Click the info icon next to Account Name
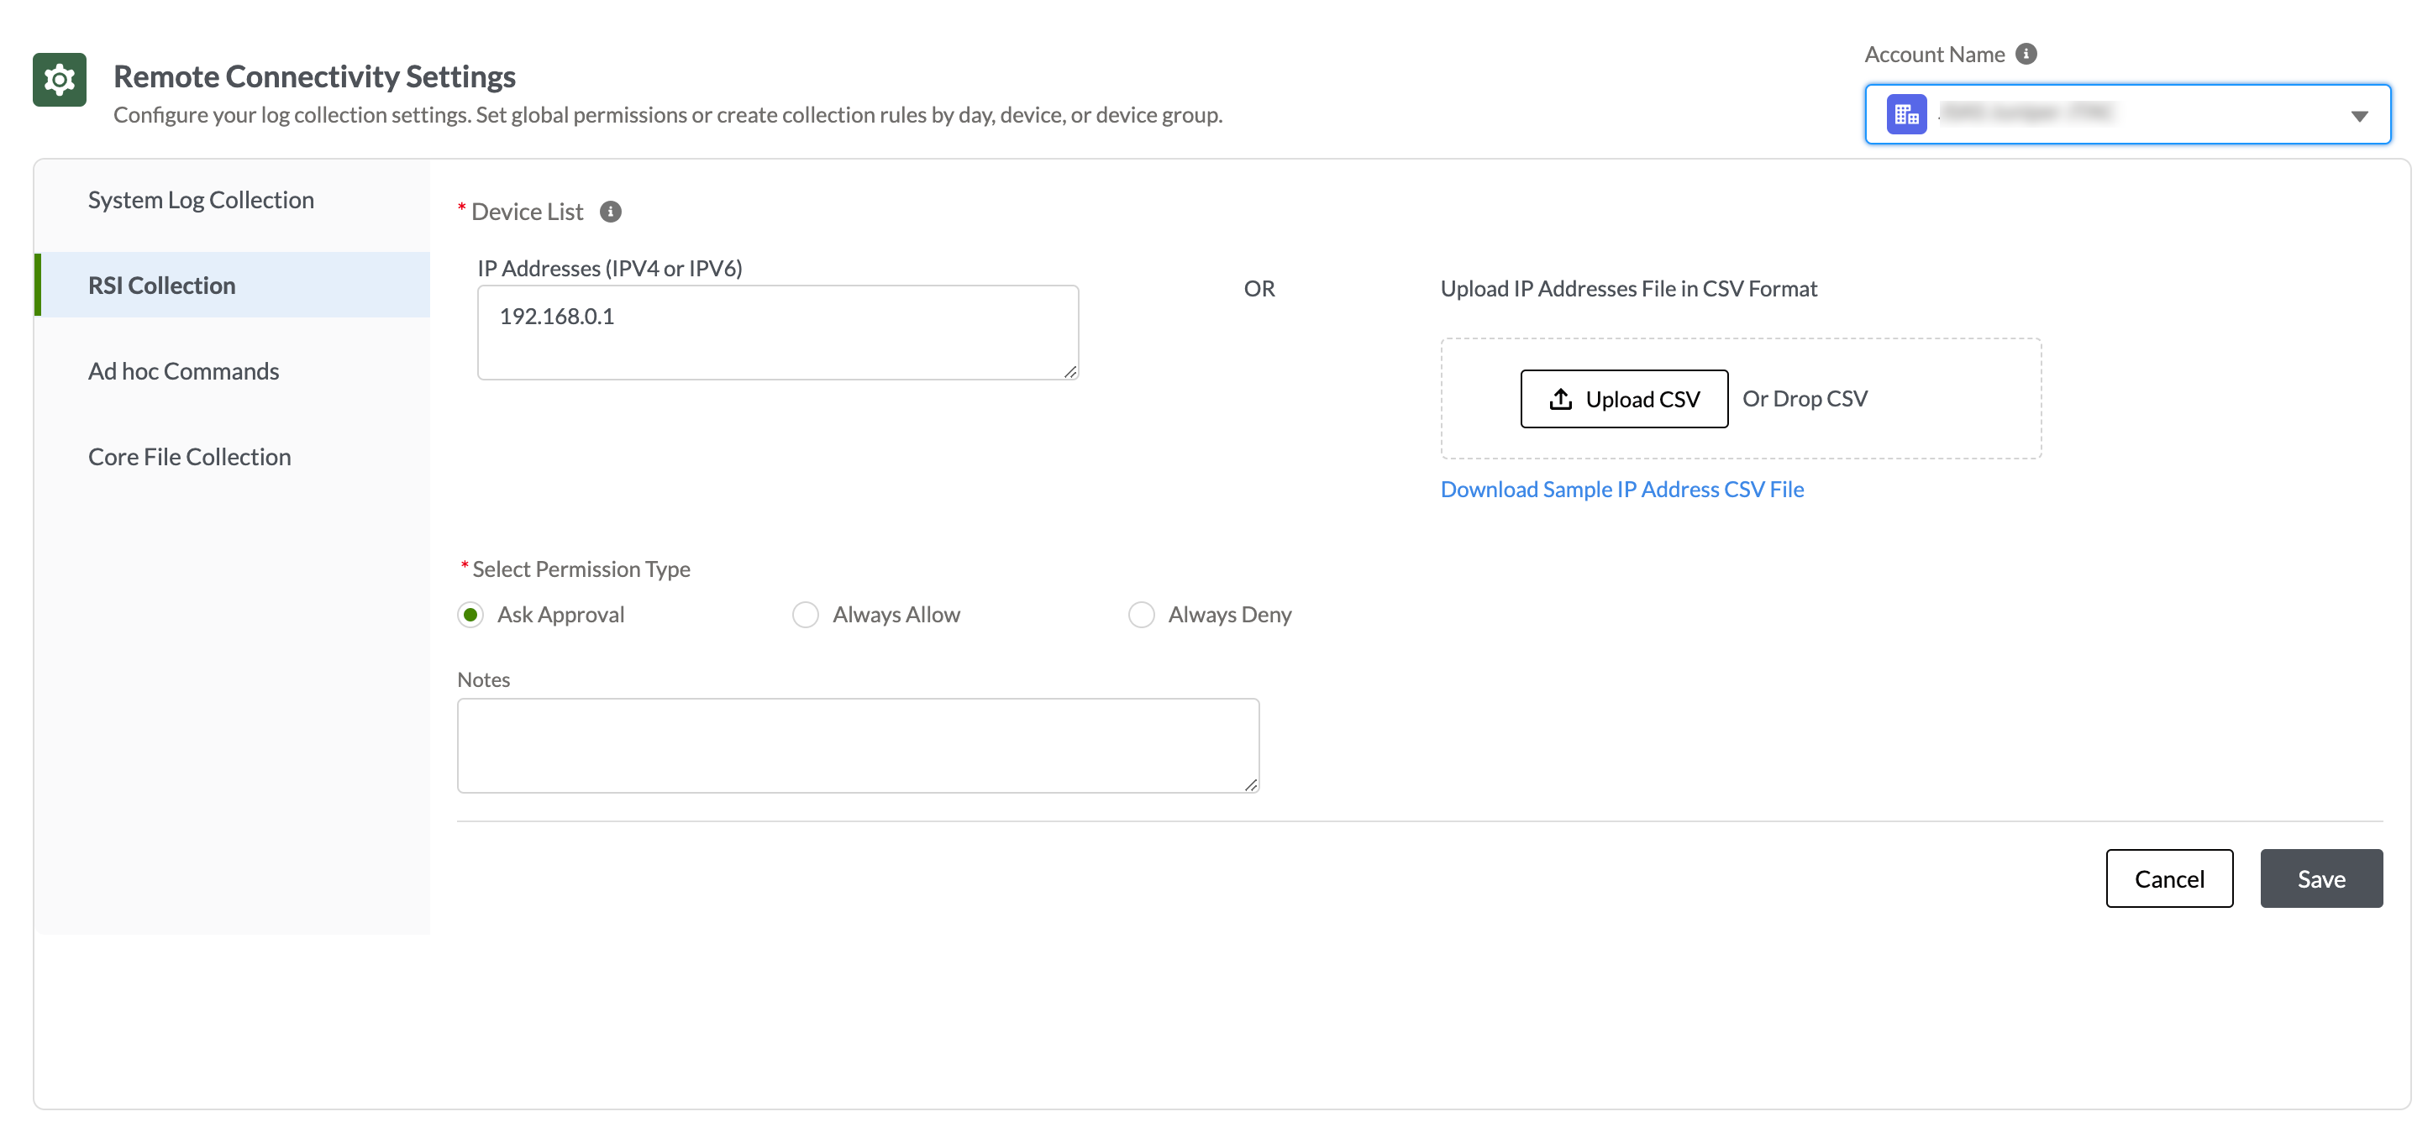 [2026, 54]
